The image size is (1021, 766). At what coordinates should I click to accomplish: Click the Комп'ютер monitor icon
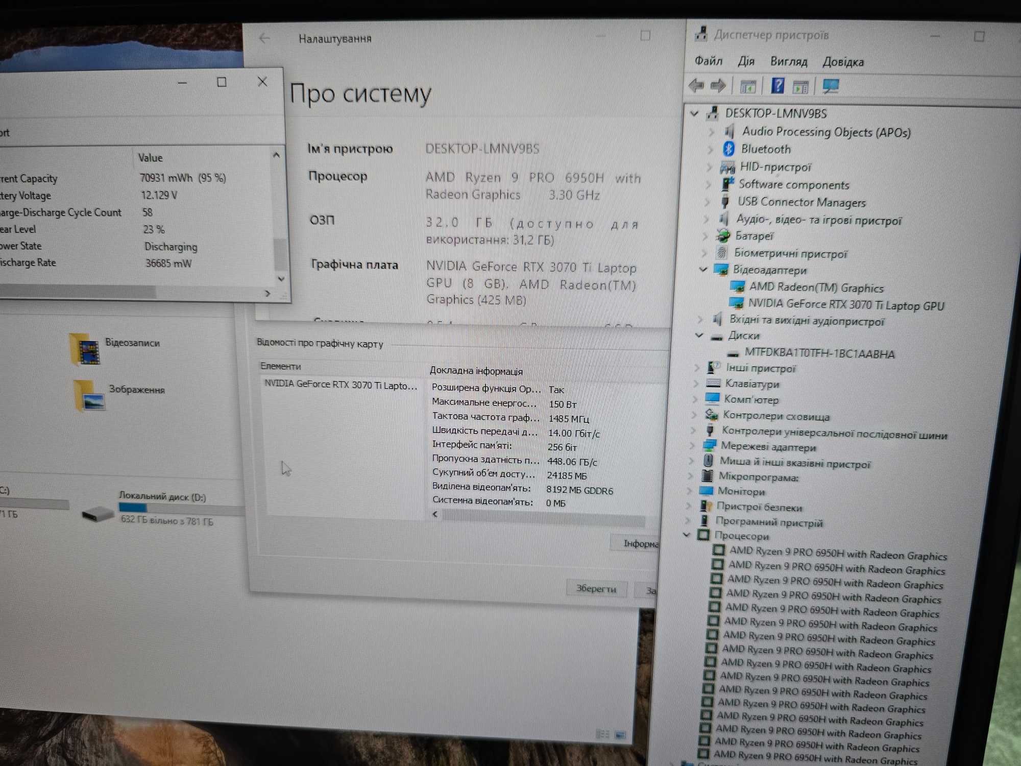(712, 398)
